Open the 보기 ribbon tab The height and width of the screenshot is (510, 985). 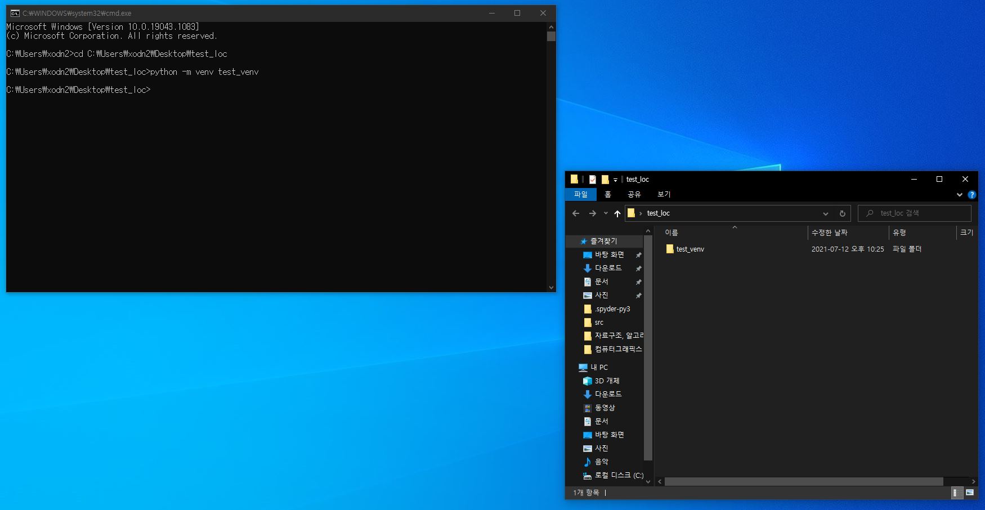(664, 194)
